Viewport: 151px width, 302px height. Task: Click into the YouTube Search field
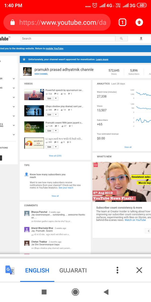(68, 39)
